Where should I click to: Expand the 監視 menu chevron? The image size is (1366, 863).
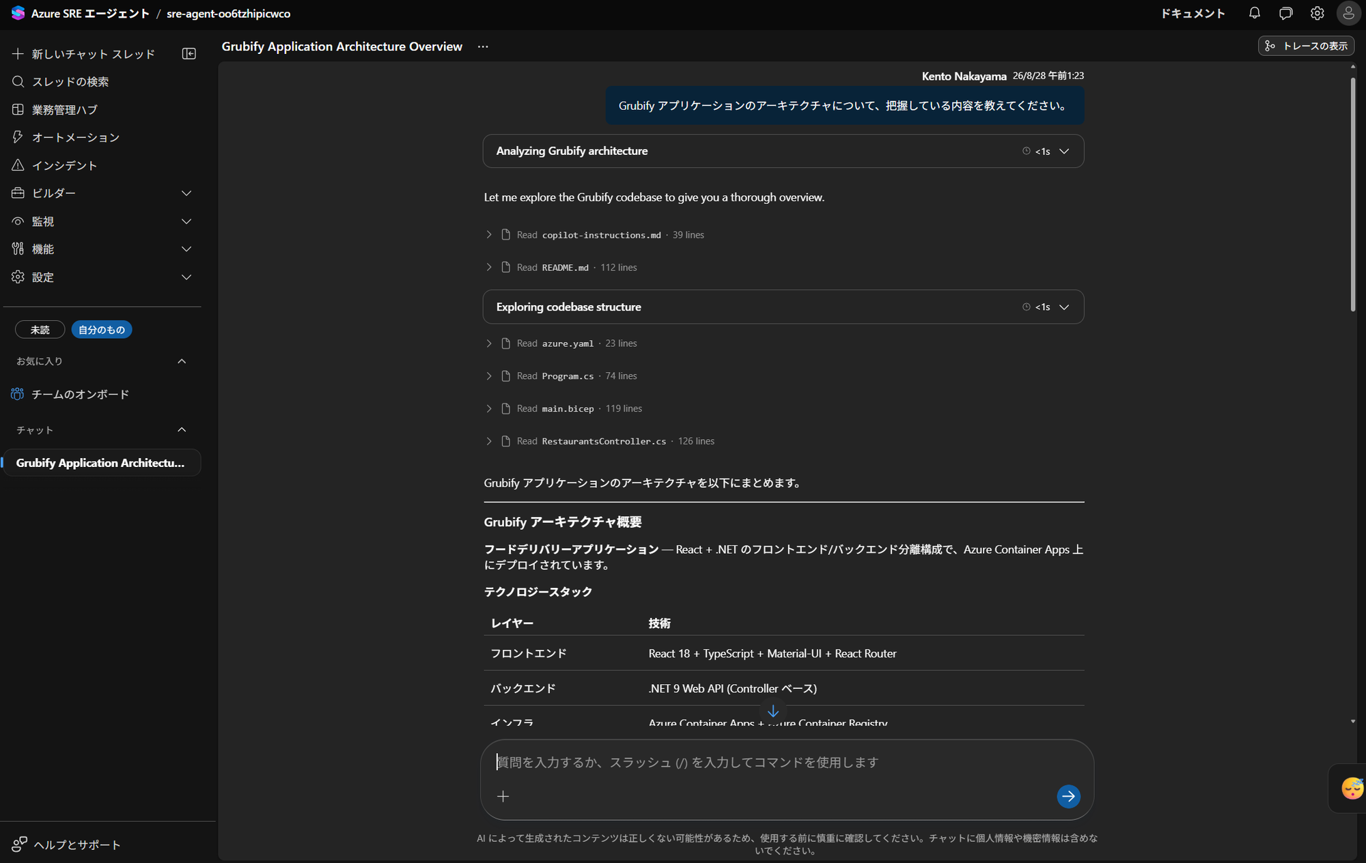(186, 221)
